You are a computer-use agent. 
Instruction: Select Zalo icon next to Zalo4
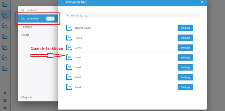(x=69, y=57)
